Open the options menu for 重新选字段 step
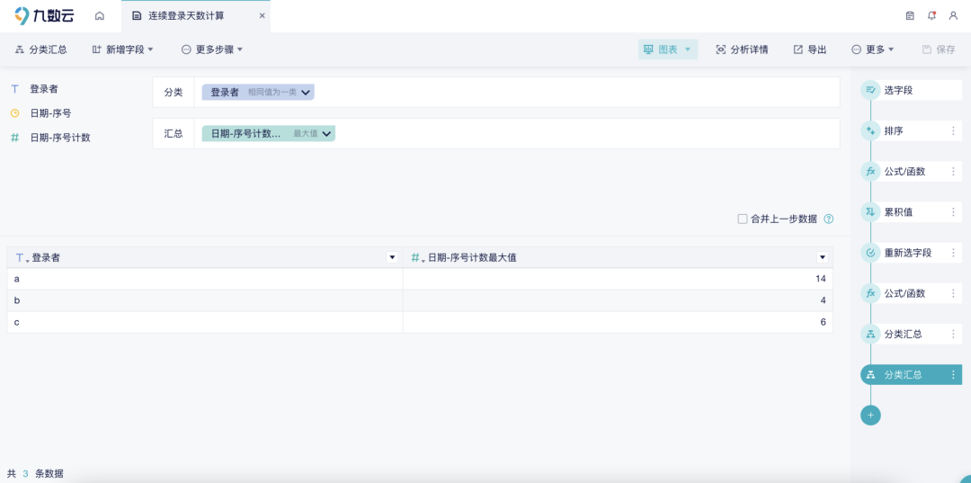Viewport: 971px width, 483px height. (954, 253)
